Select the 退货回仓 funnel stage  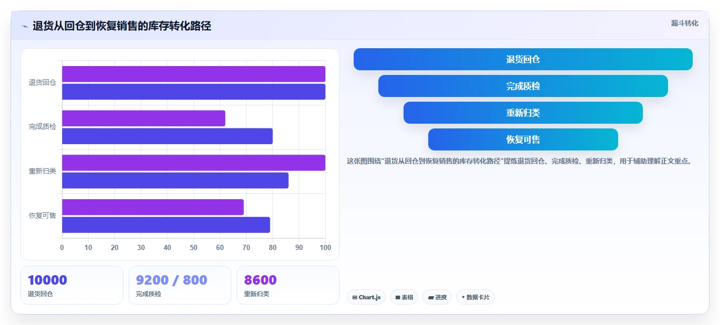tap(523, 59)
